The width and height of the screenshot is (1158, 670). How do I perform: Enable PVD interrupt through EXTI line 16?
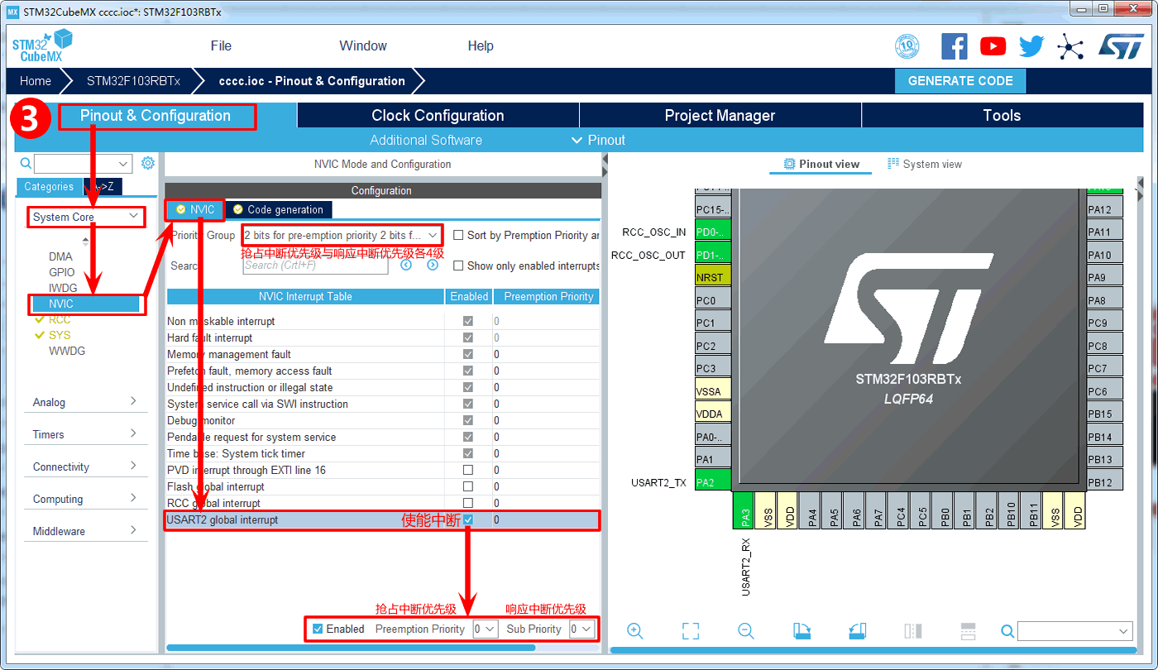[x=468, y=470]
